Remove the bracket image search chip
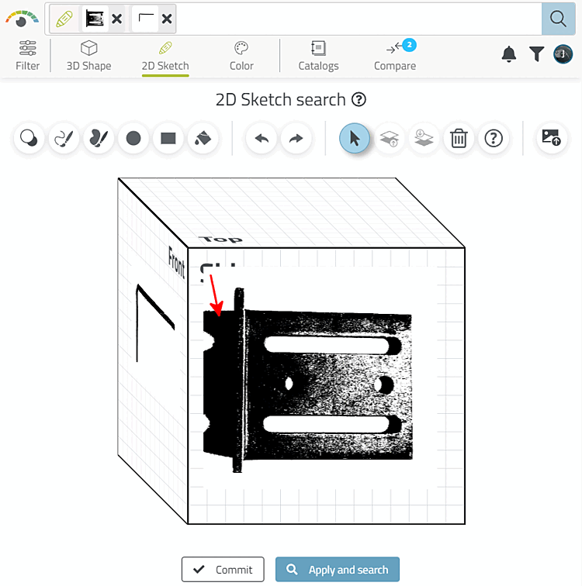 tap(117, 19)
